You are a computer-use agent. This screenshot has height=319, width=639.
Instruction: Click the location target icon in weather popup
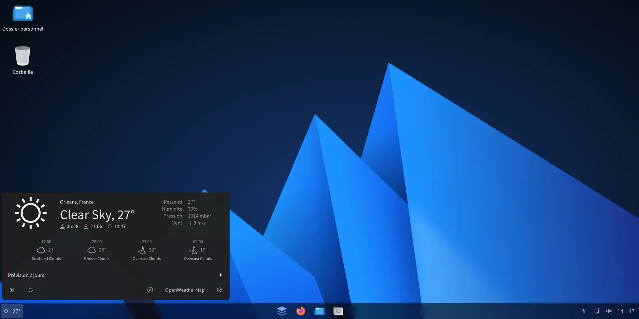[12, 290]
